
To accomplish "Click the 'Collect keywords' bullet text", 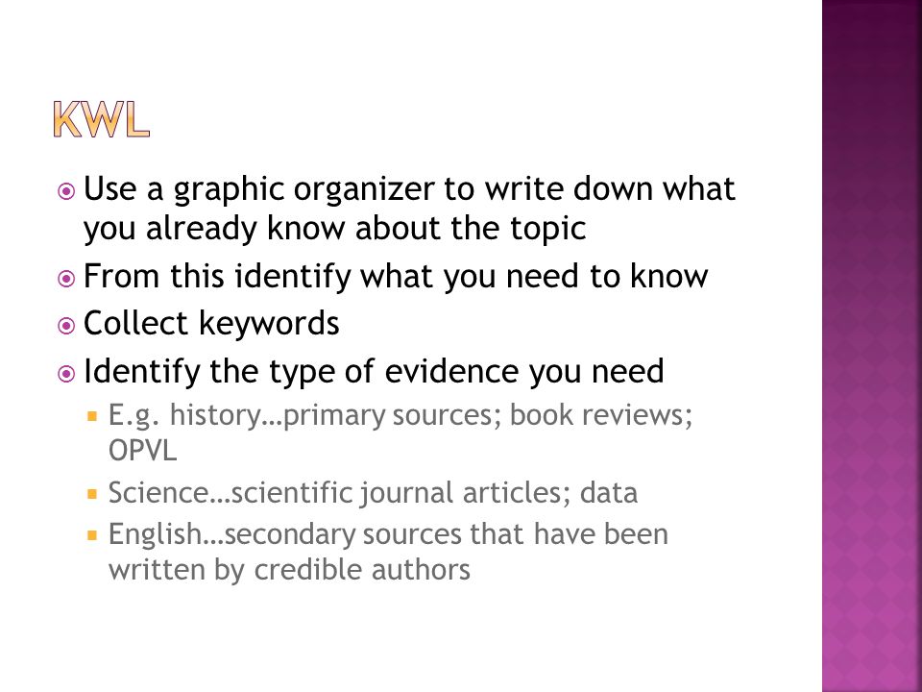I will 211,324.
